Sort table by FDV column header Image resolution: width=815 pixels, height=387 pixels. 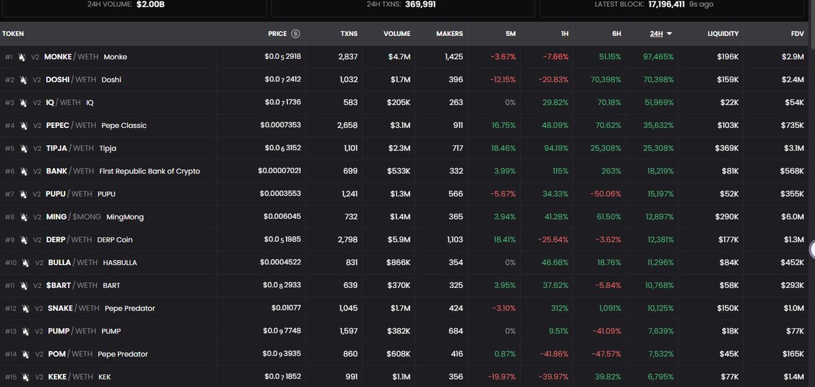click(797, 33)
